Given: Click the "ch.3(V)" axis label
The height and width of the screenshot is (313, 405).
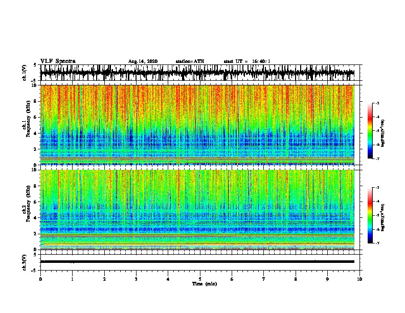Looking at the screenshot, I should (x=25, y=262).
